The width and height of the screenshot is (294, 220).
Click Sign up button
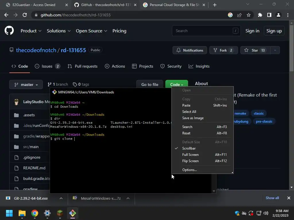[x=274, y=31]
